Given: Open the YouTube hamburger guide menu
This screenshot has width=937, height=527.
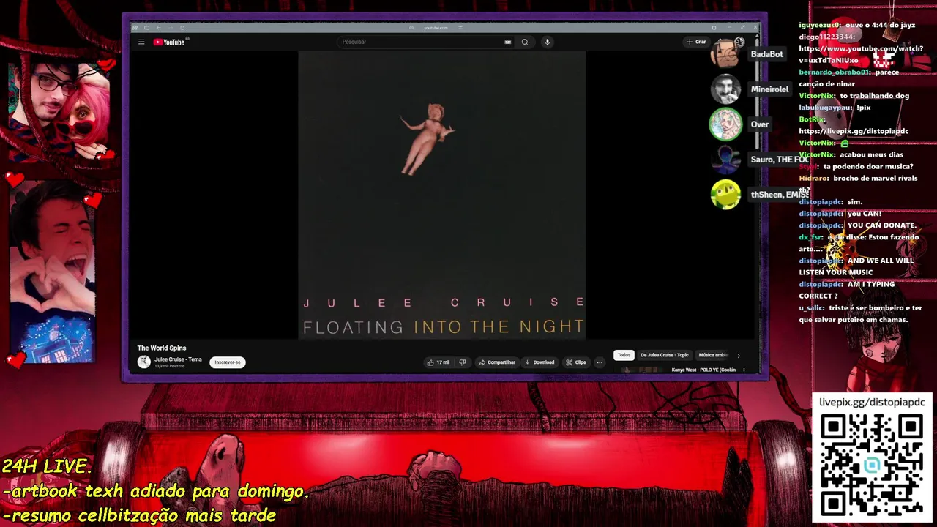Looking at the screenshot, I should pyautogui.click(x=141, y=42).
